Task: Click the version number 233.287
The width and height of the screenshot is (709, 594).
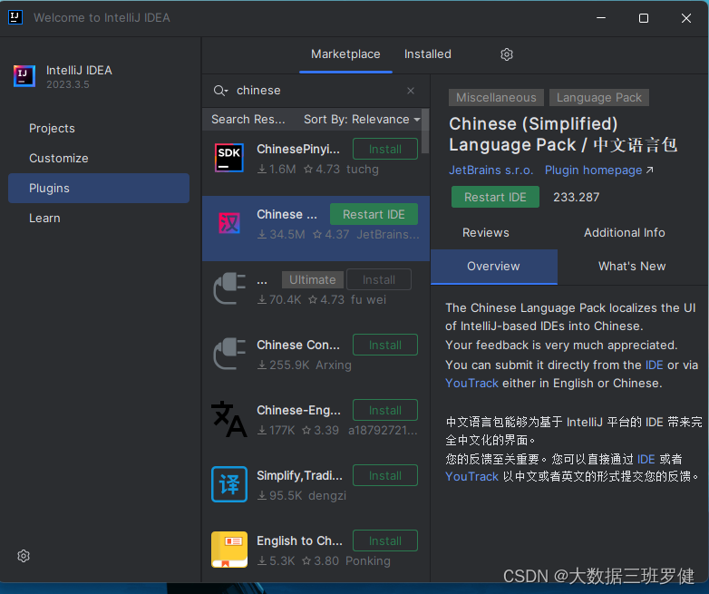Action: click(x=576, y=198)
